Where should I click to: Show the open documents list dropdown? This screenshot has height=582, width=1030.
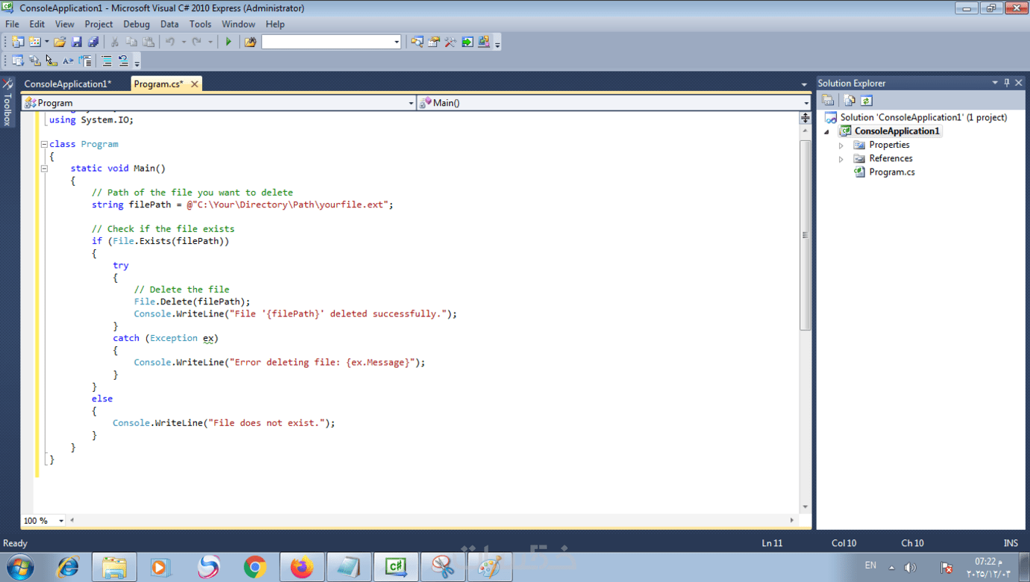point(804,84)
